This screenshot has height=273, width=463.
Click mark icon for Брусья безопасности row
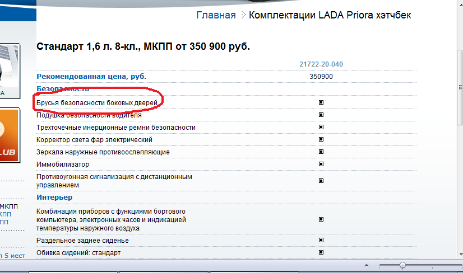(x=321, y=102)
